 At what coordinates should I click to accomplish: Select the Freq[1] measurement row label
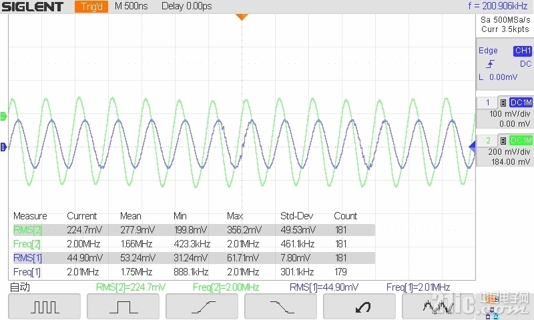pyautogui.click(x=27, y=272)
